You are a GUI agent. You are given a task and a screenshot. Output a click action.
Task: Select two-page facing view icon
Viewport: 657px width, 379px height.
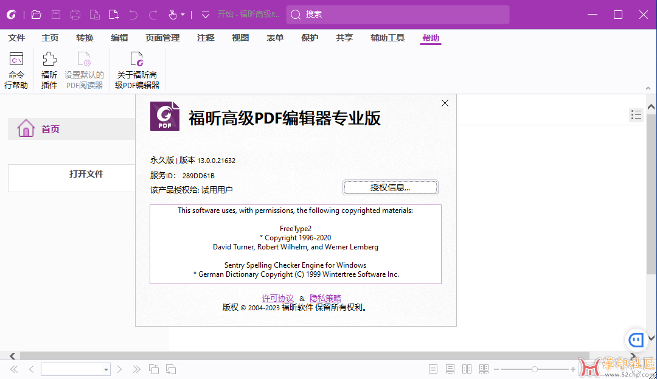pyautogui.click(x=467, y=369)
